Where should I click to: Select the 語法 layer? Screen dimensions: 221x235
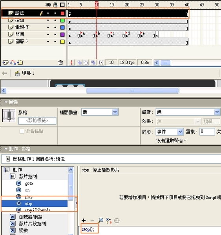coord(20,13)
